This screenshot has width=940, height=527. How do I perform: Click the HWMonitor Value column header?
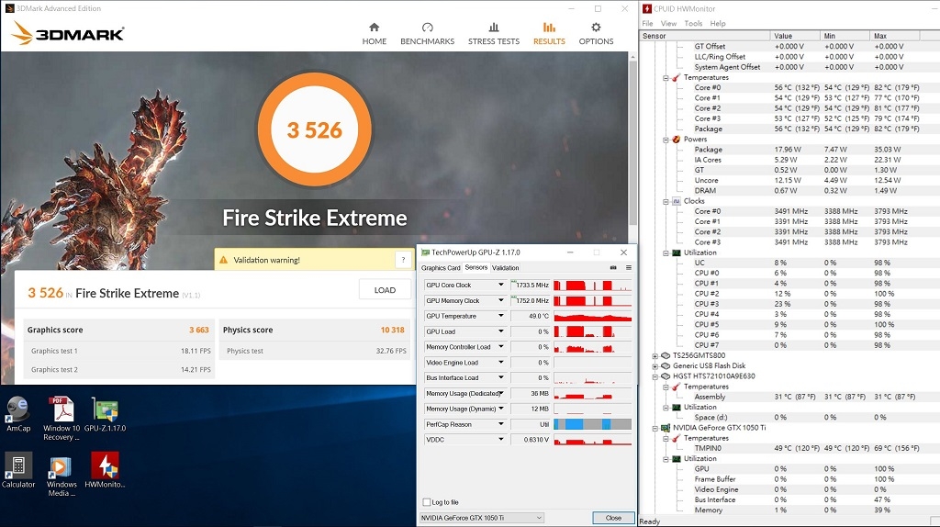click(x=795, y=36)
